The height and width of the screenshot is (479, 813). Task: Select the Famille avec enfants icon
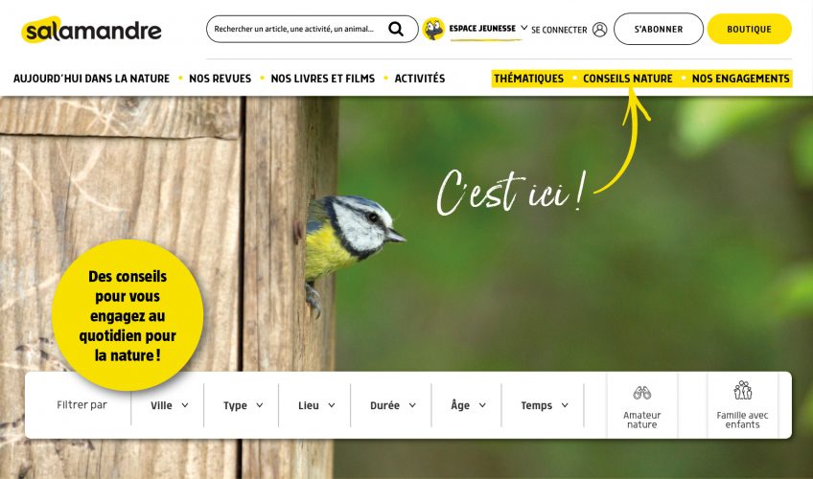(x=742, y=390)
